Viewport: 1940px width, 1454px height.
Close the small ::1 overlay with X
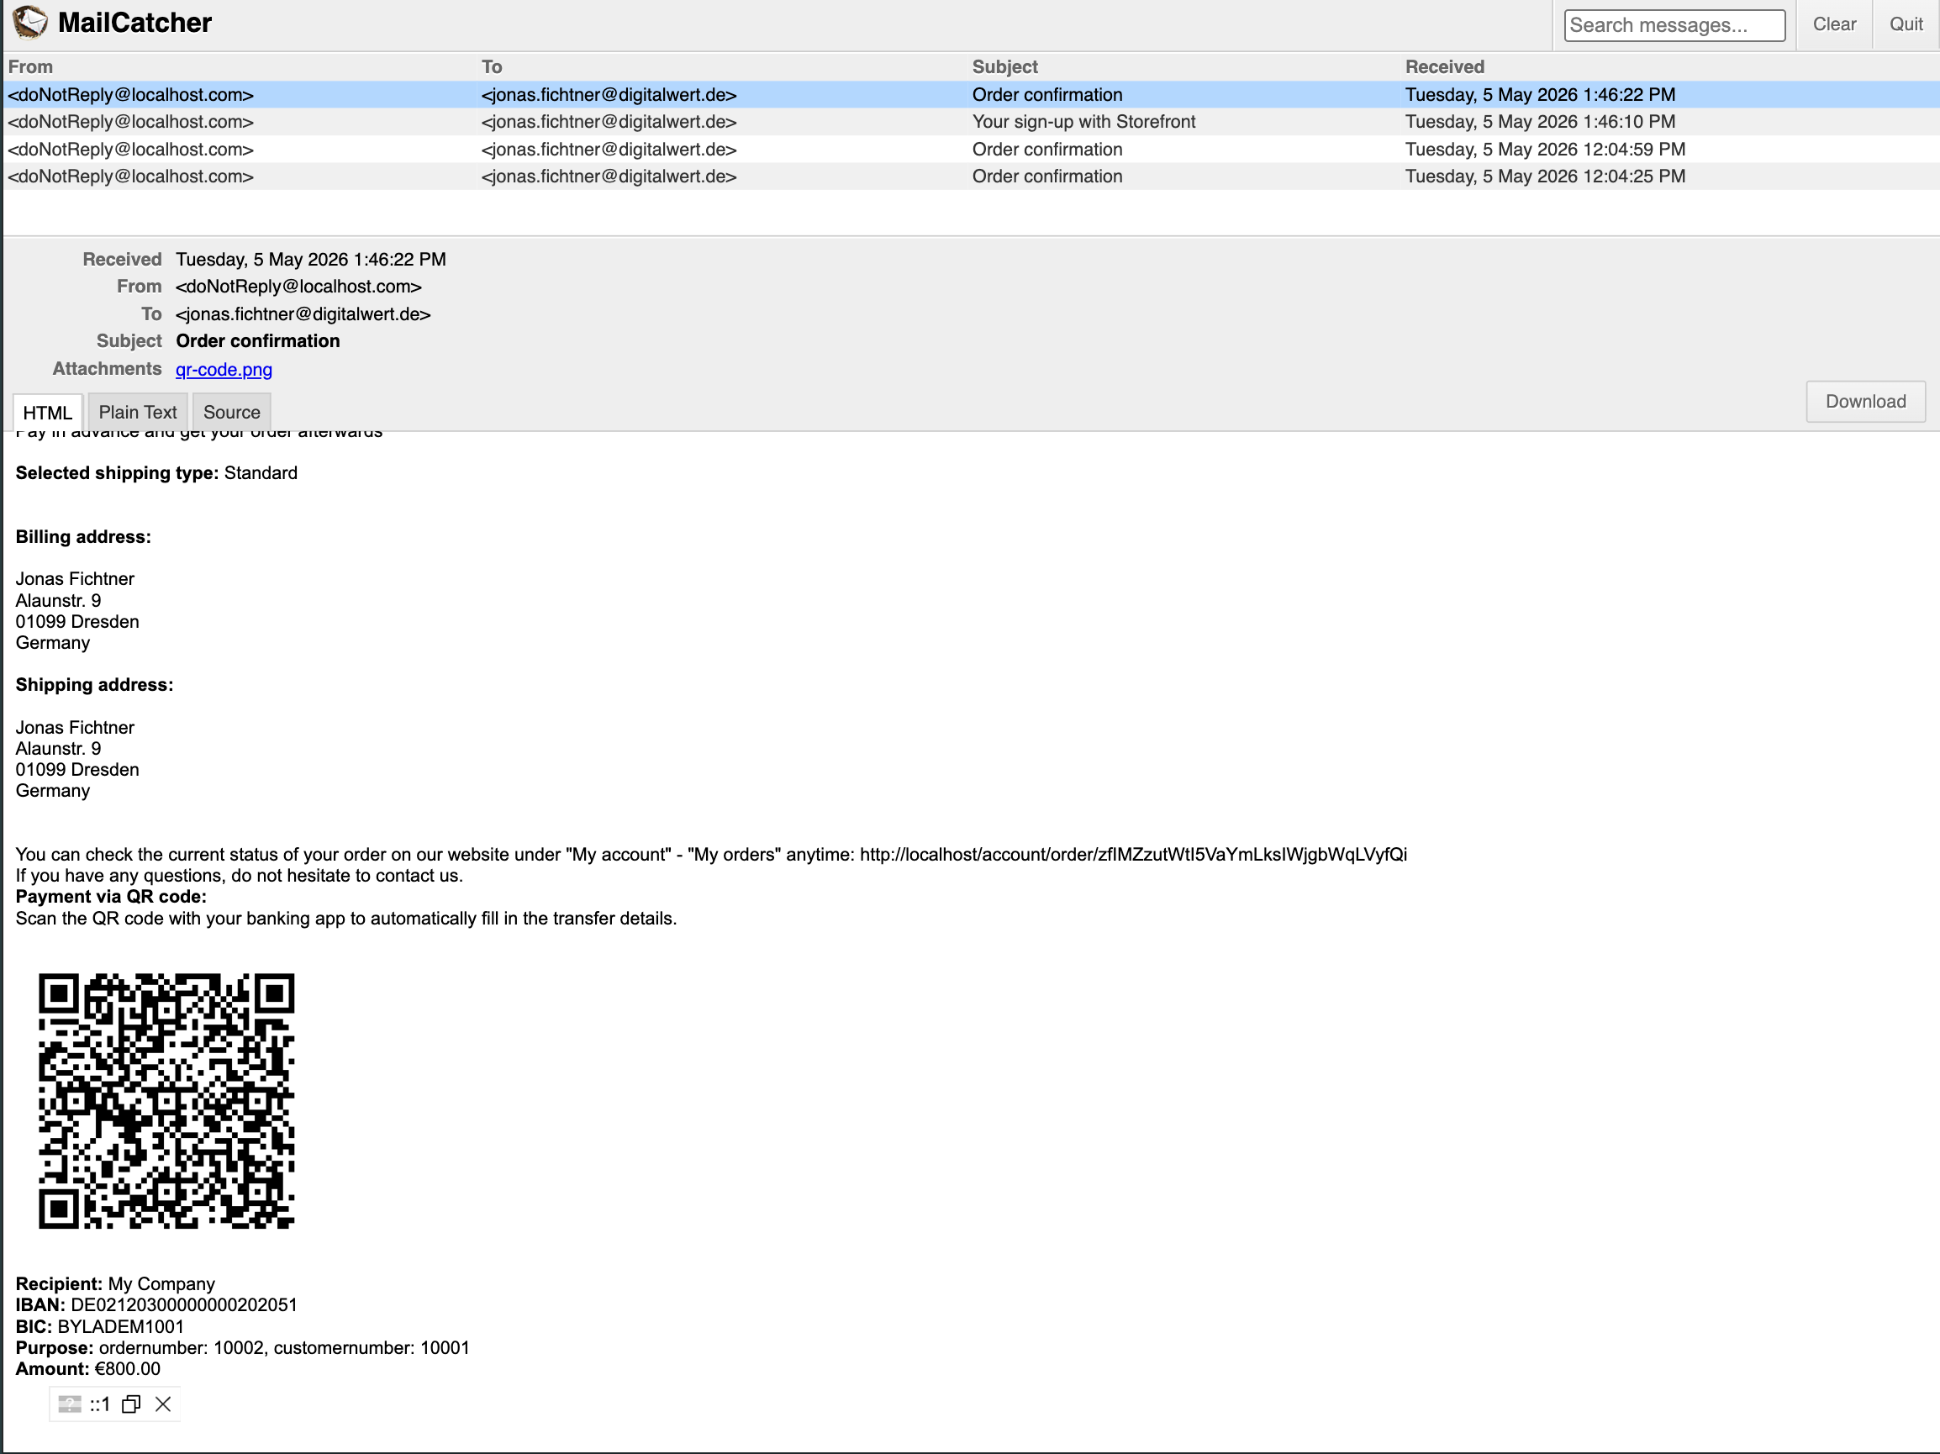163,1404
